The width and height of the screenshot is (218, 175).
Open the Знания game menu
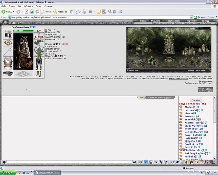143,21
